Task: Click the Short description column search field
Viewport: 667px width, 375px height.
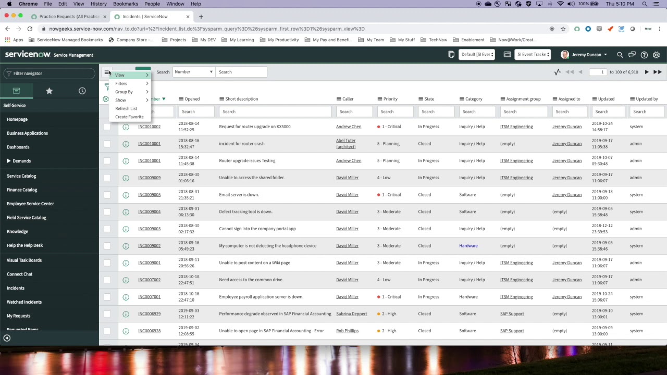Action: pos(275,111)
